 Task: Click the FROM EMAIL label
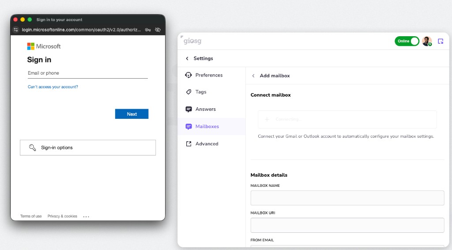point(262,240)
